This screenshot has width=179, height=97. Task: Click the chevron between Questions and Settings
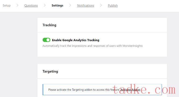[45, 5]
